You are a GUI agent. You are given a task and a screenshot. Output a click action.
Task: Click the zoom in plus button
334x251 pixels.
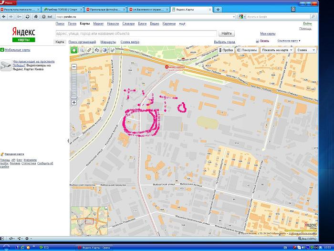[74, 102]
